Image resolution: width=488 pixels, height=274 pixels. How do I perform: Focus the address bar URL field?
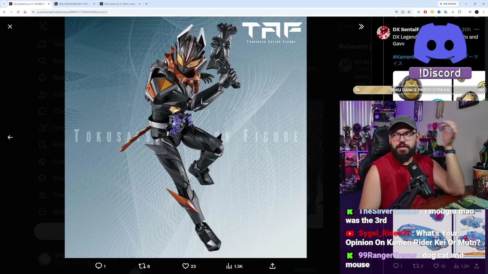coord(213,12)
